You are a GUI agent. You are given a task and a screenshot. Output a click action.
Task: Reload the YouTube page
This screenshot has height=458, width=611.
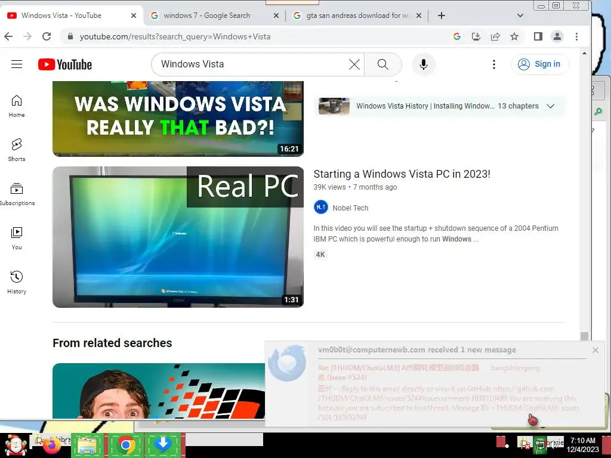[x=47, y=36]
